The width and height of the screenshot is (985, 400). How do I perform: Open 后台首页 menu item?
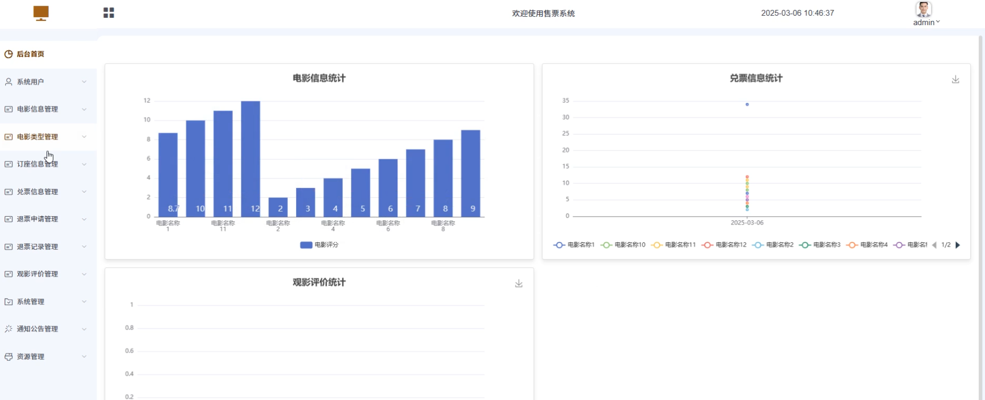(48, 54)
